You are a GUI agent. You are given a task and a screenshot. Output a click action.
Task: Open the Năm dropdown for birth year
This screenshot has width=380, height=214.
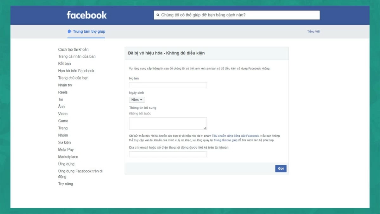[x=137, y=99]
